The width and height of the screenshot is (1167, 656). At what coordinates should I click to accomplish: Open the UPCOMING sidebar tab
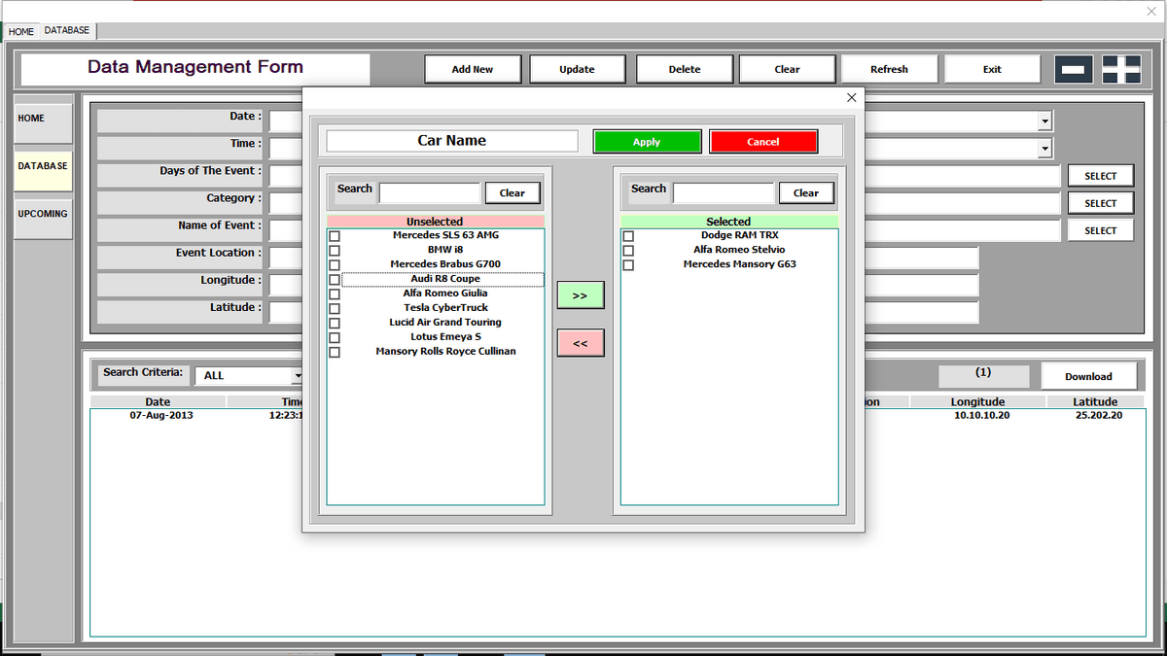(x=43, y=214)
